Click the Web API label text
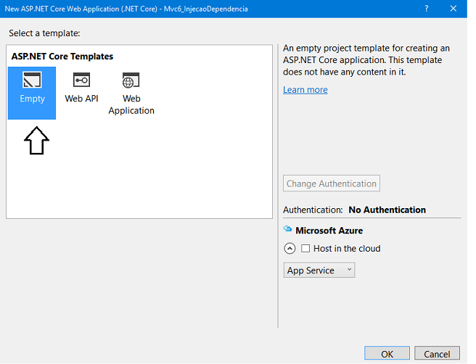This screenshot has width=476, height=364. (81, 99)
